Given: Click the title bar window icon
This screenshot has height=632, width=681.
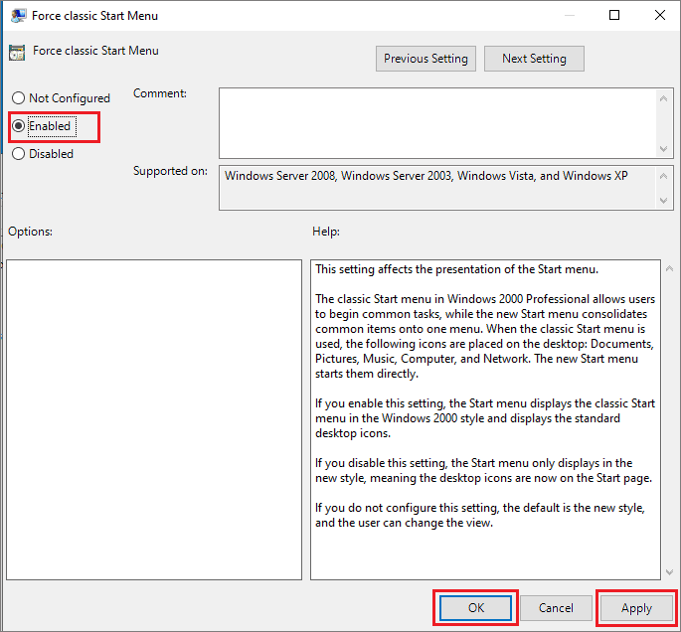Looking at the screenshot, I should point(18,16).
